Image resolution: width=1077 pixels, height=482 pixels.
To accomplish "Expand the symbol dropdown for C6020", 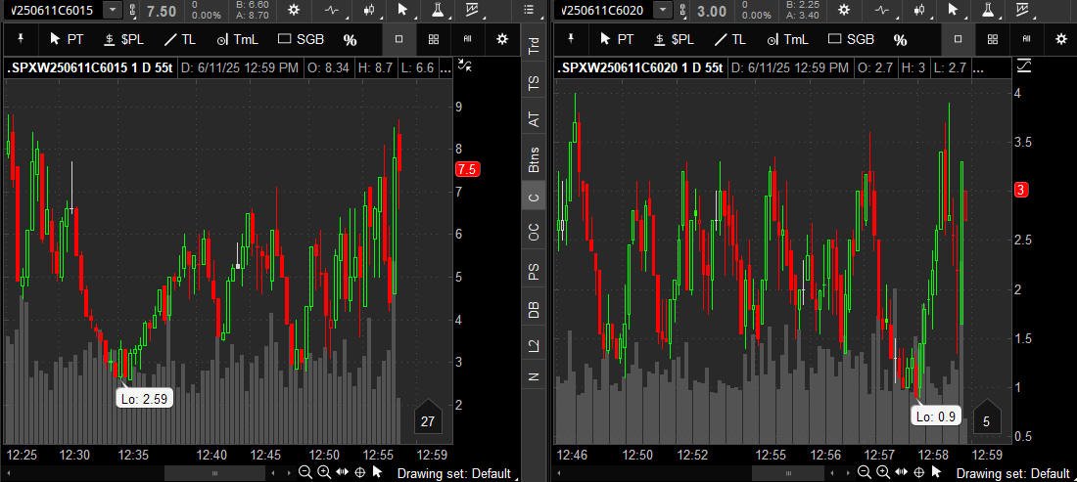I will coord(663,10).
